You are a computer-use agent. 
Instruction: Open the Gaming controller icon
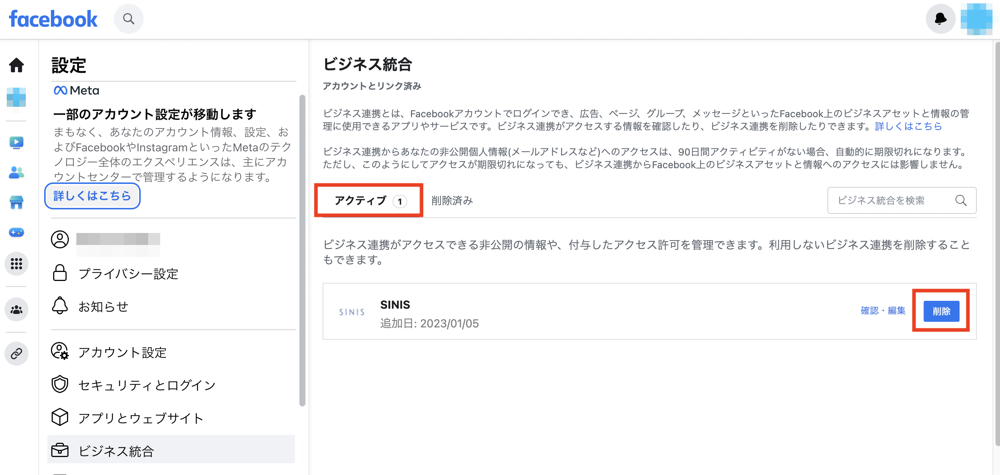16,232
